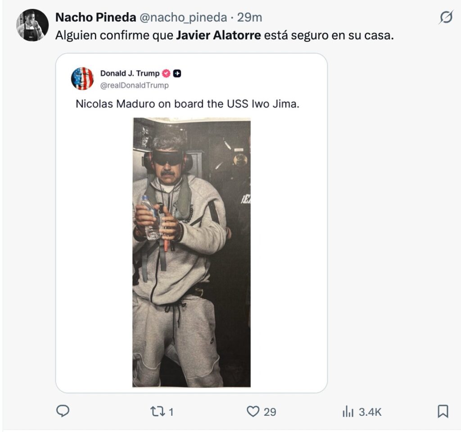Screen dimensions: 461x432
Task: Click the flag avatar in the quoted post
Action: 82,78
